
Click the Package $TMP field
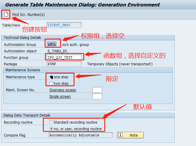(x=64, y=64)
